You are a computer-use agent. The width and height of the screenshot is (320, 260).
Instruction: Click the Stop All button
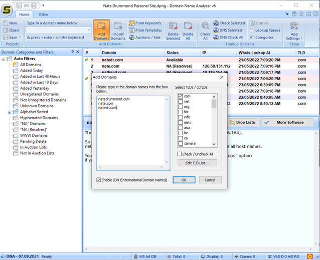(259, 23)
